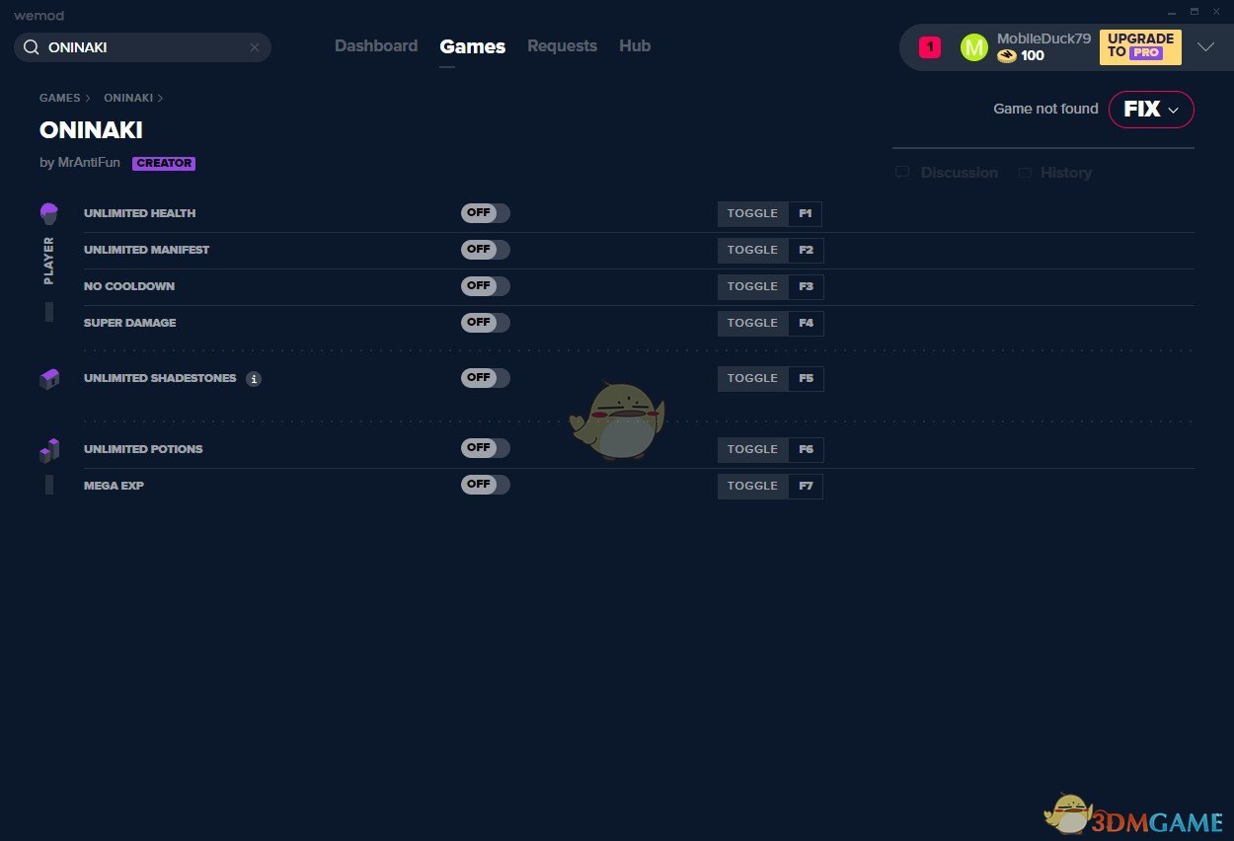Switch to the Games tab
Viewport: 1234px width, 841px height.
pos(473,46)
